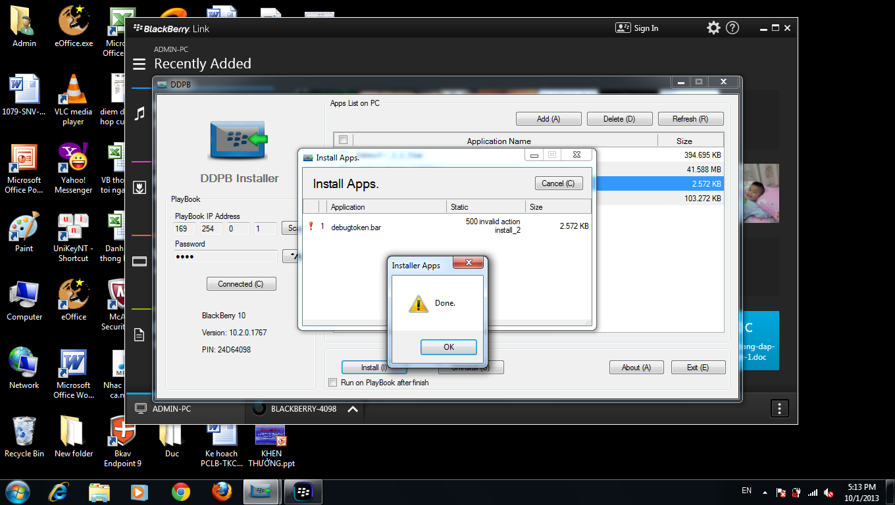Select the Admin folder desktop icon
Viewport: 895px width, 505px height.
(24, 26)
